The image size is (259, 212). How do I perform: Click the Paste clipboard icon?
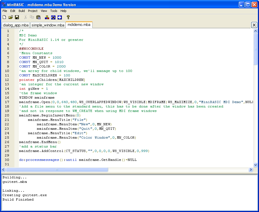38,17
